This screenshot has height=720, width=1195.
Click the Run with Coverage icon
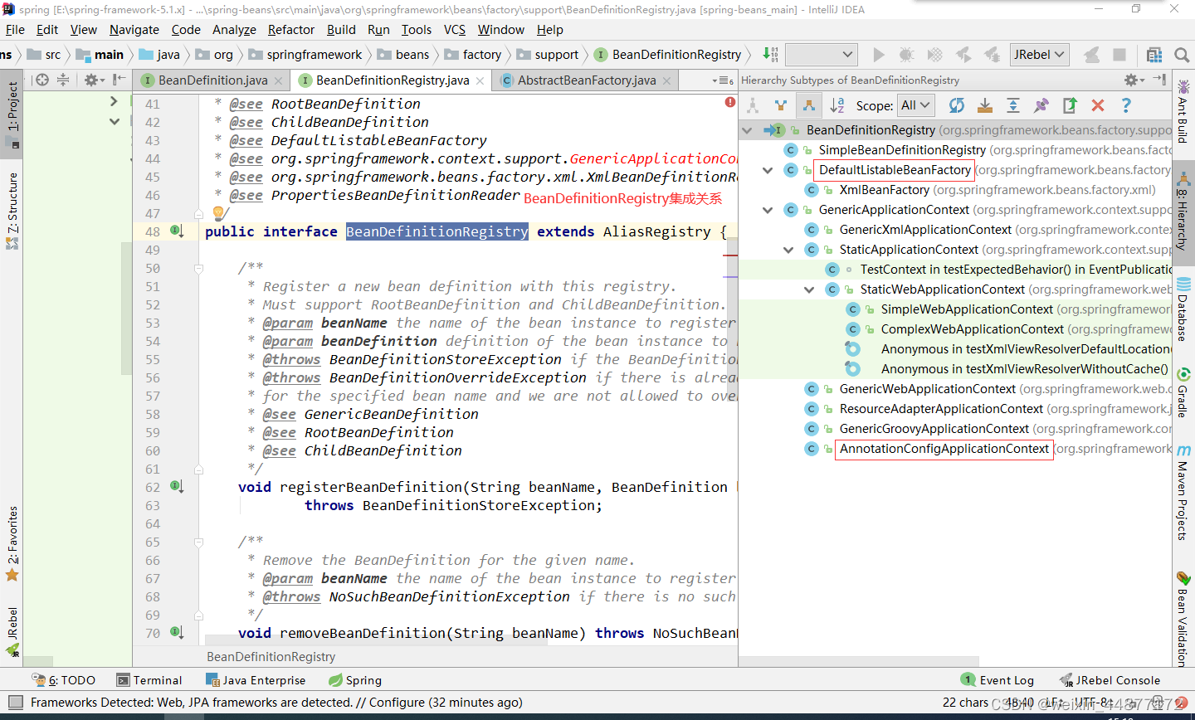click(934, 55)
